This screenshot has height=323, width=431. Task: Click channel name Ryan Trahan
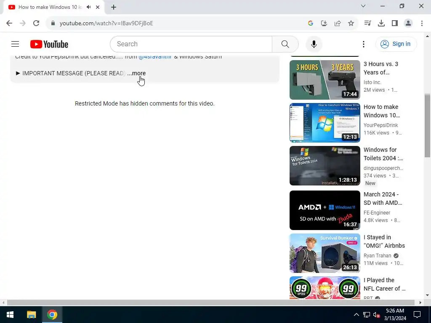coord(377,255)
